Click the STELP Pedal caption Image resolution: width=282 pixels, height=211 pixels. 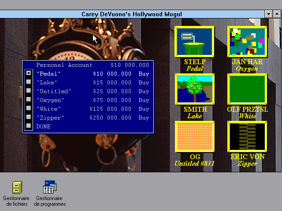pyautogui.click(x=195, y=65)
